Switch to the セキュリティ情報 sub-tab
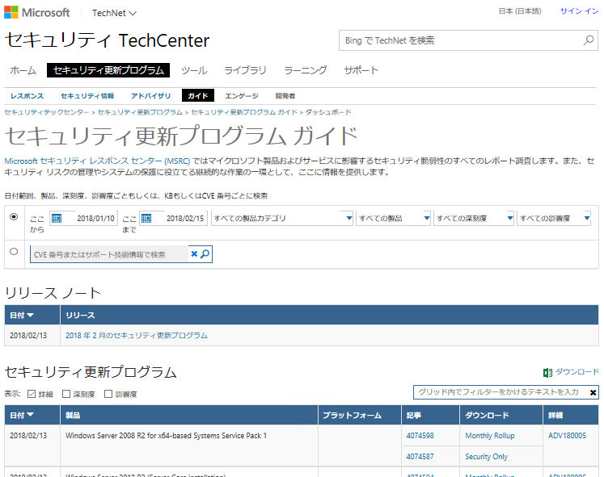This screenshot has width=604, height=477. (87, 96)
